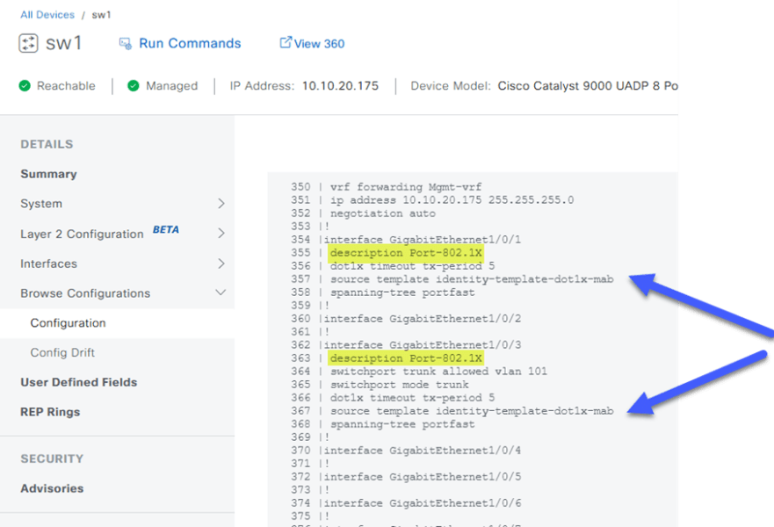Click the Run Commands icon
Image resolution: width=774 pixels, height=527 pixels.
(x=124, y=43)
